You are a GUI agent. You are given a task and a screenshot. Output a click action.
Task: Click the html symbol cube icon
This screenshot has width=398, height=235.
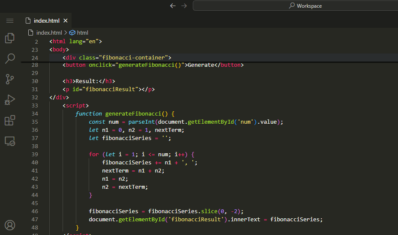coord(72,33)
